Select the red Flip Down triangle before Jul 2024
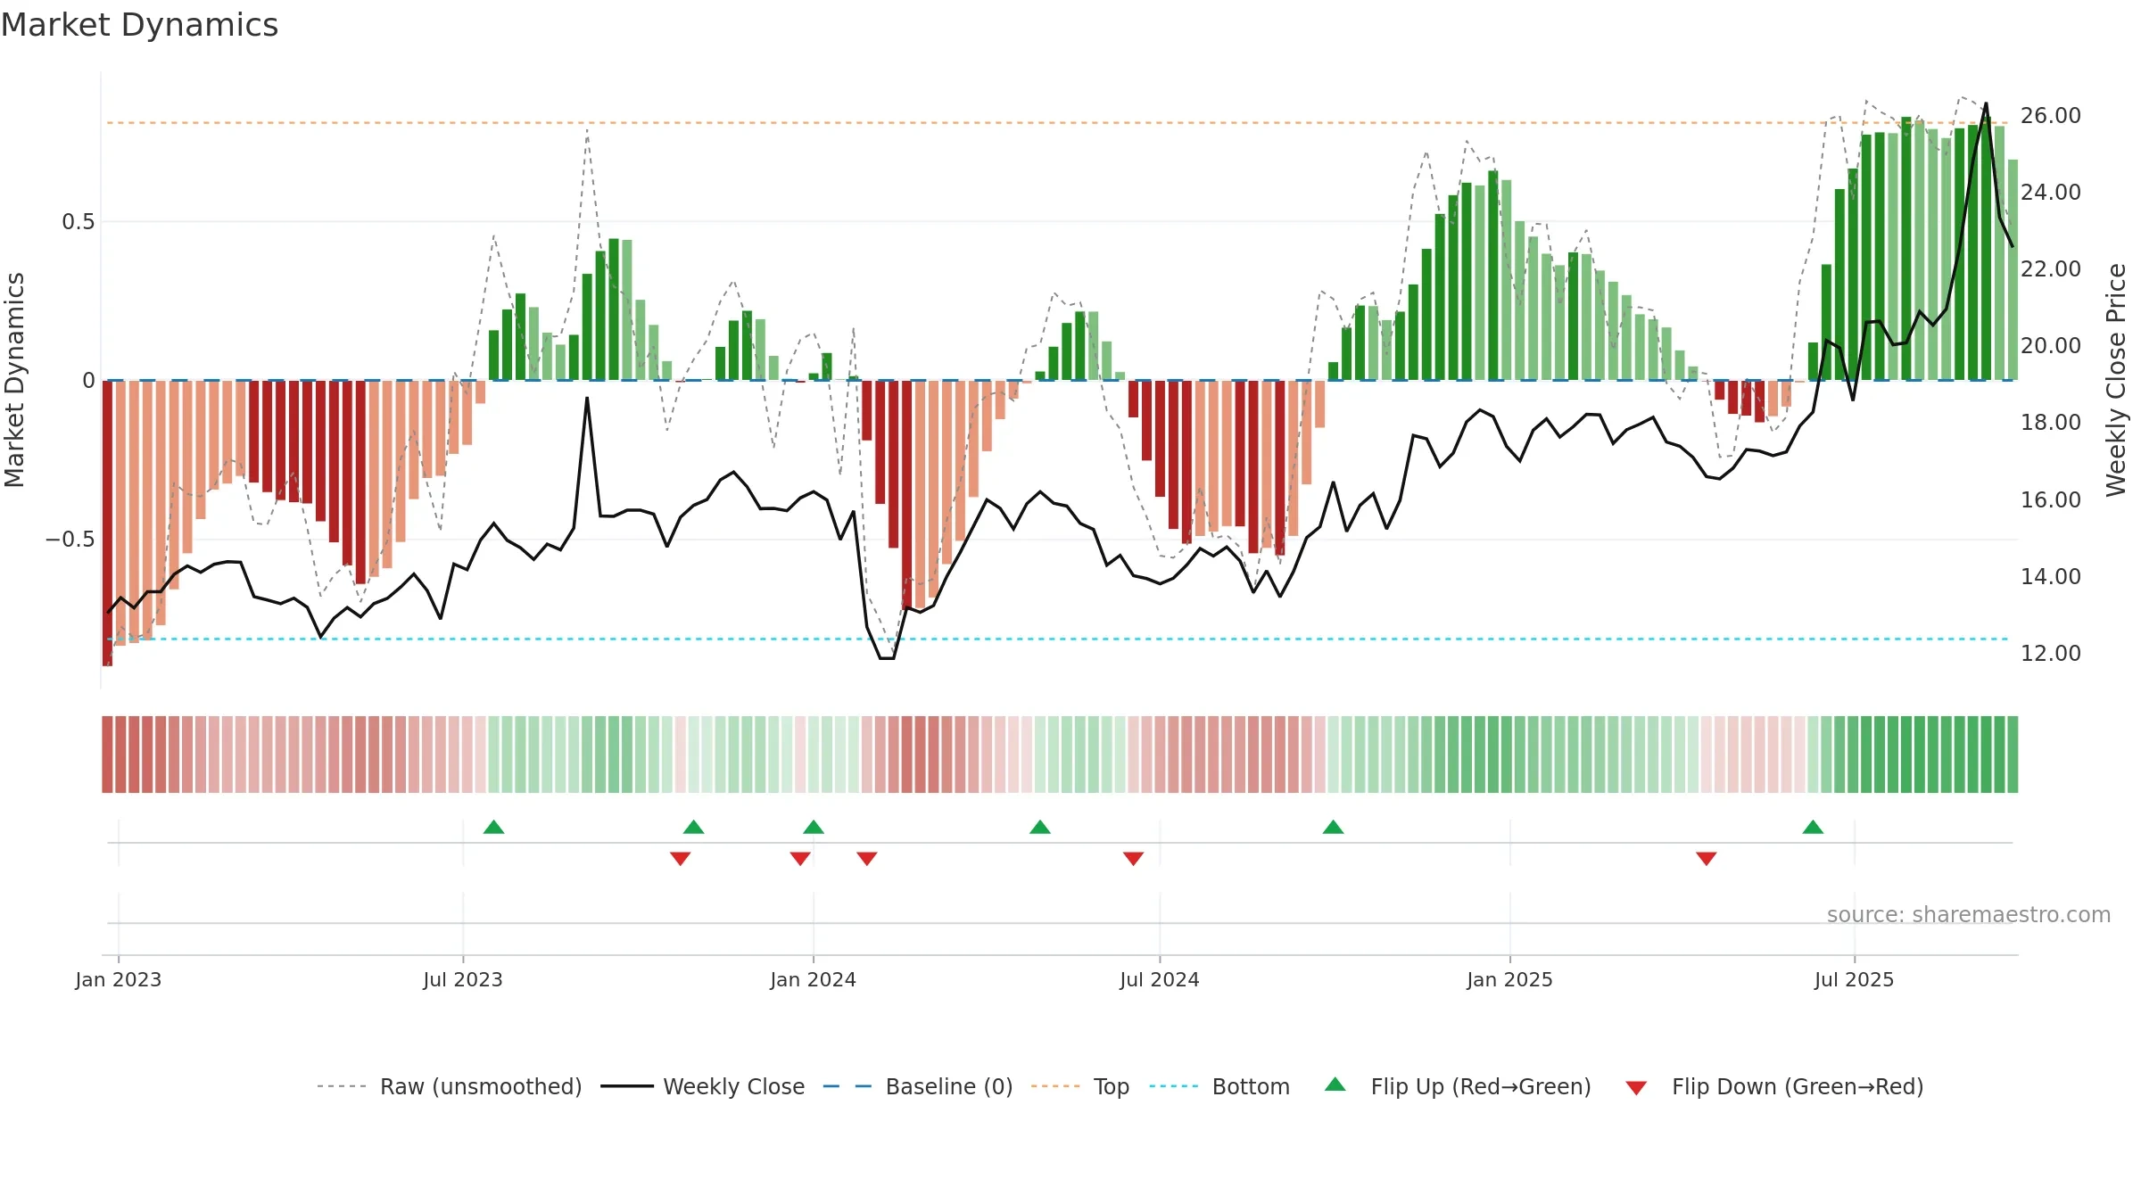Viewport: 2141px width, 1204px height. tap(1133, 859)
